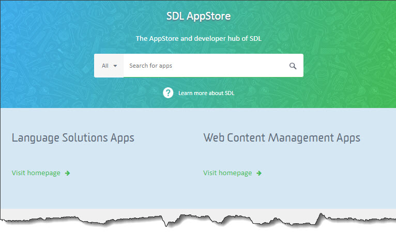Open the All category dropdown
Image resolution: width=396 pixels, height=232 pixels.
[x=109, y=66]
